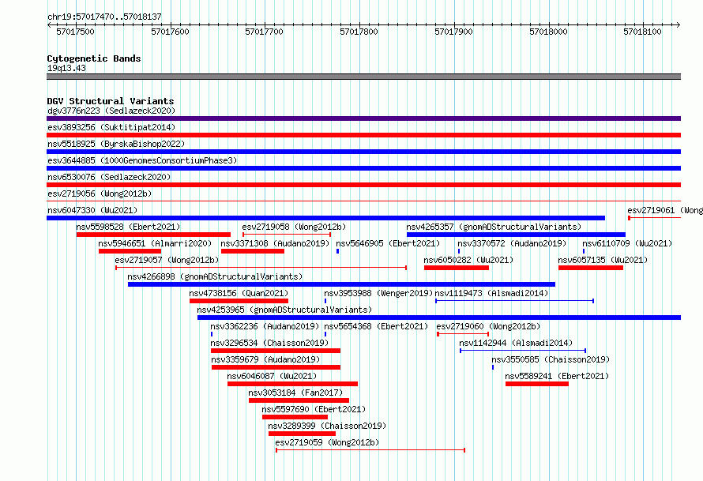Open esv2719060 (Wong2012b) label
This screenshot has height=481, width=703.
(x=488, y=326)
